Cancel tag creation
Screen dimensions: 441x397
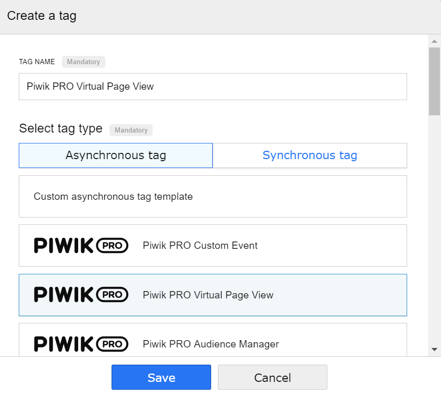click(273, 377)
